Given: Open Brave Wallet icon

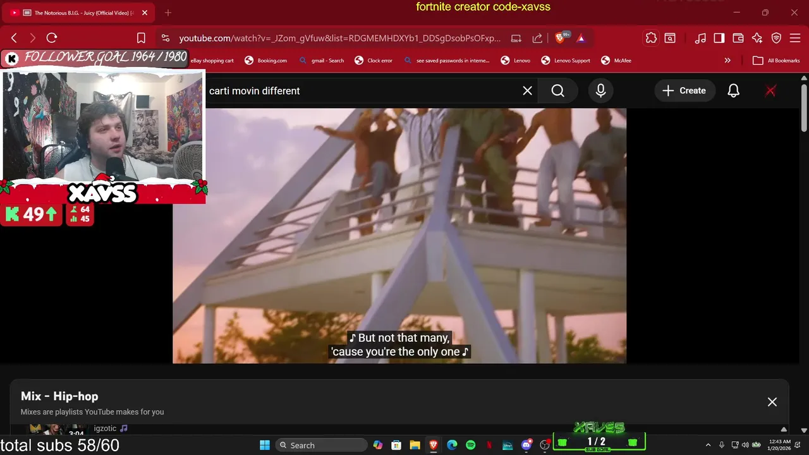Looking at the screenshot, I should point(738,38).
